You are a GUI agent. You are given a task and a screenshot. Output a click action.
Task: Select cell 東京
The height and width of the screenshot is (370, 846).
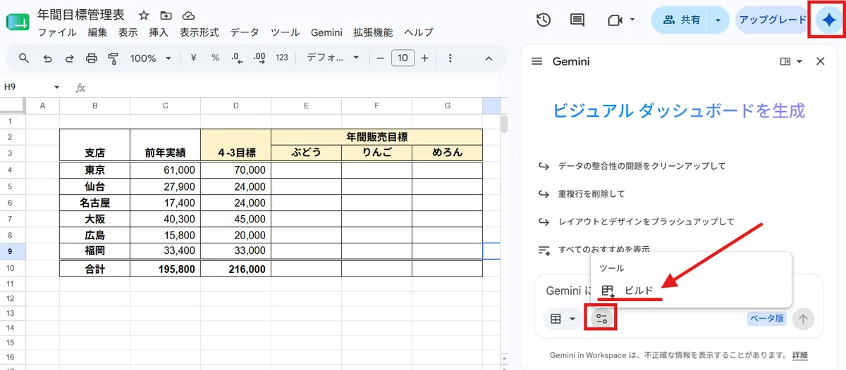tap(94, 170)
